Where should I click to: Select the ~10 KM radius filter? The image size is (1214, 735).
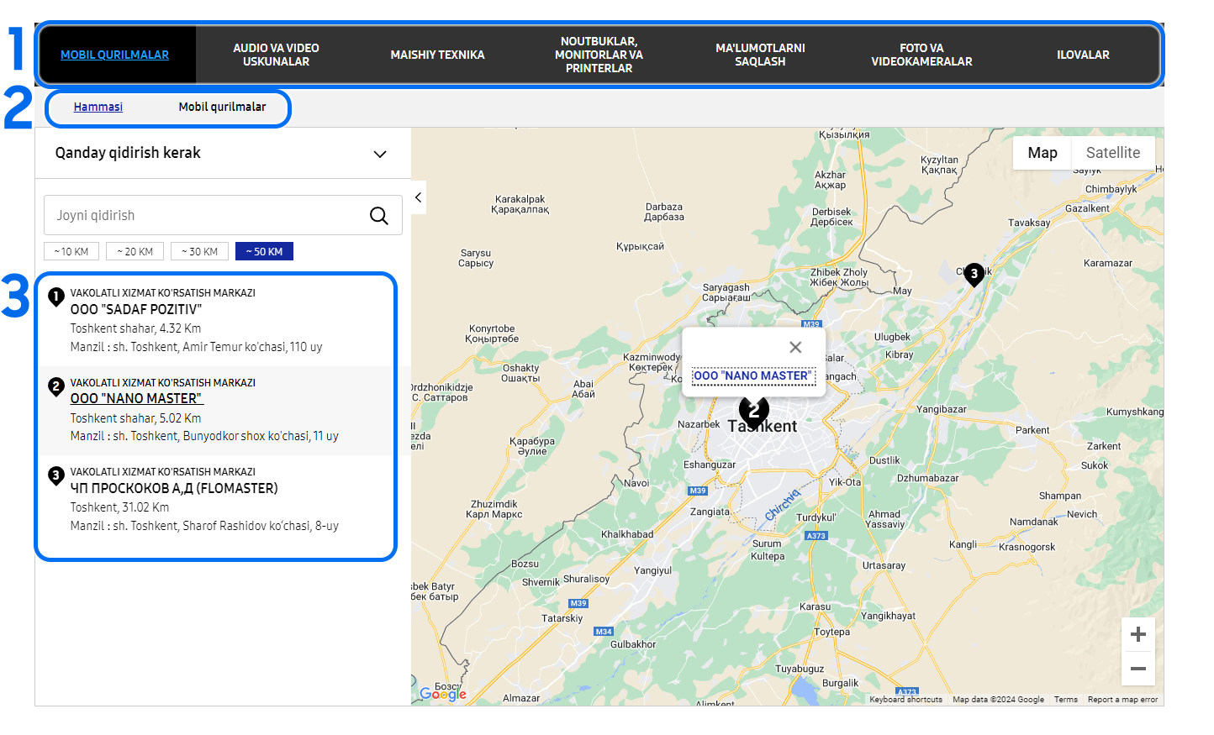71,251
